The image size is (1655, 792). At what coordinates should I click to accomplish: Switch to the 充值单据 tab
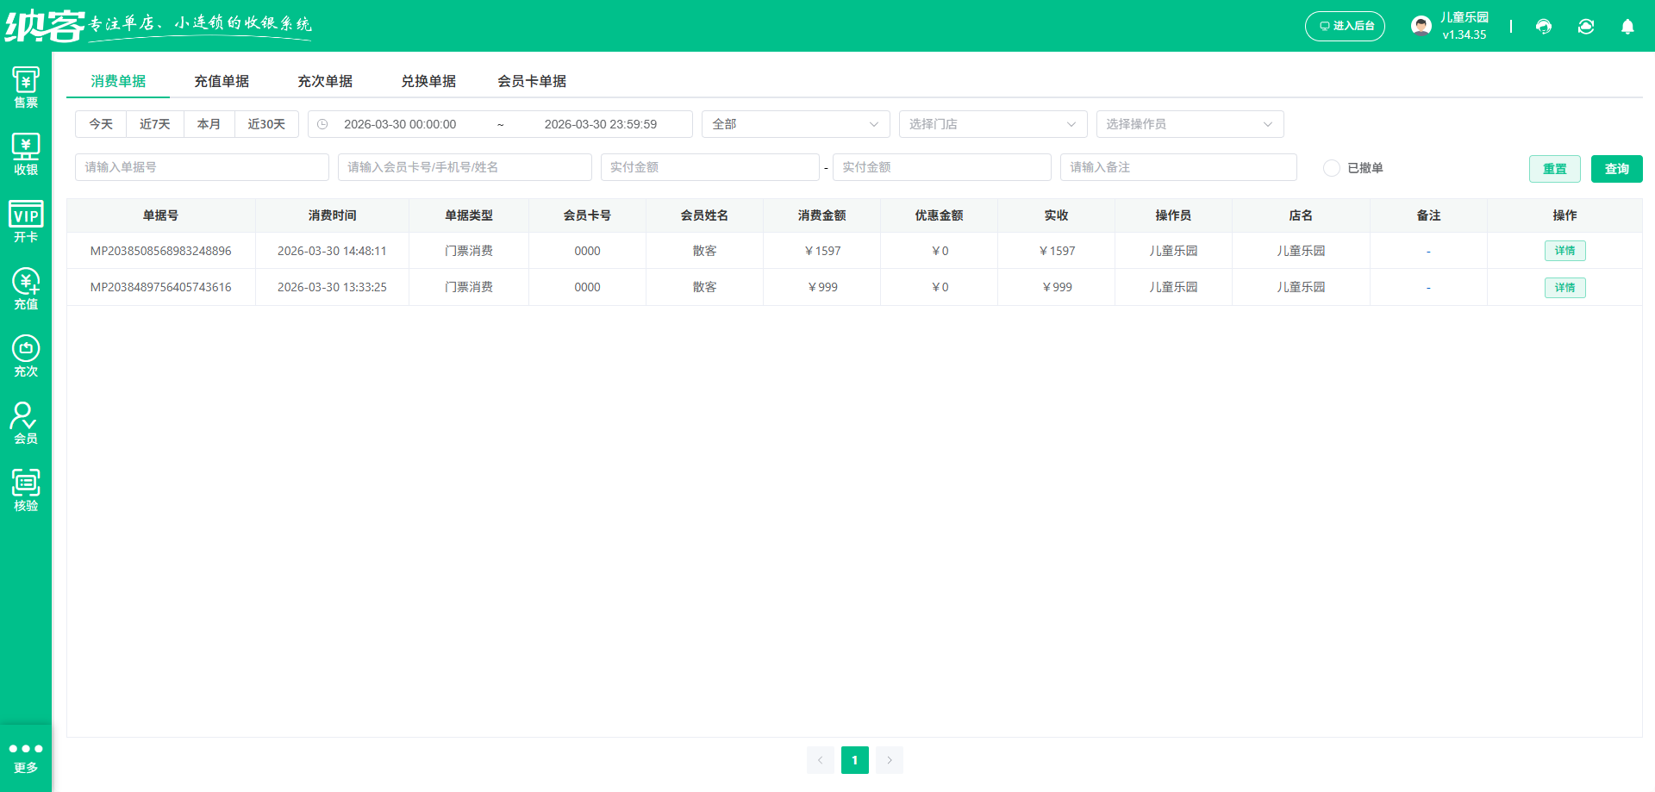(222, 81)
